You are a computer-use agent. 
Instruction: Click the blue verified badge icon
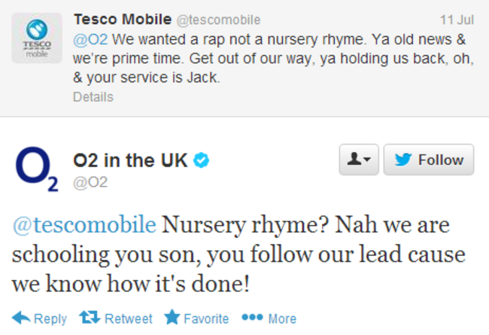point(201,160)
